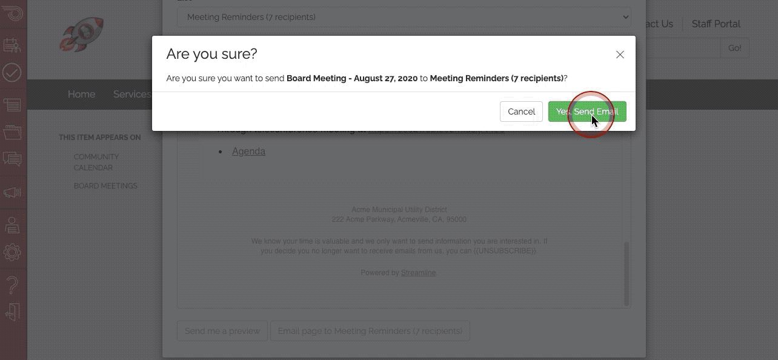Open the megaphone icon in the sidebar
This screenshot has height=360, width=778.
click(x=12, y=193)
